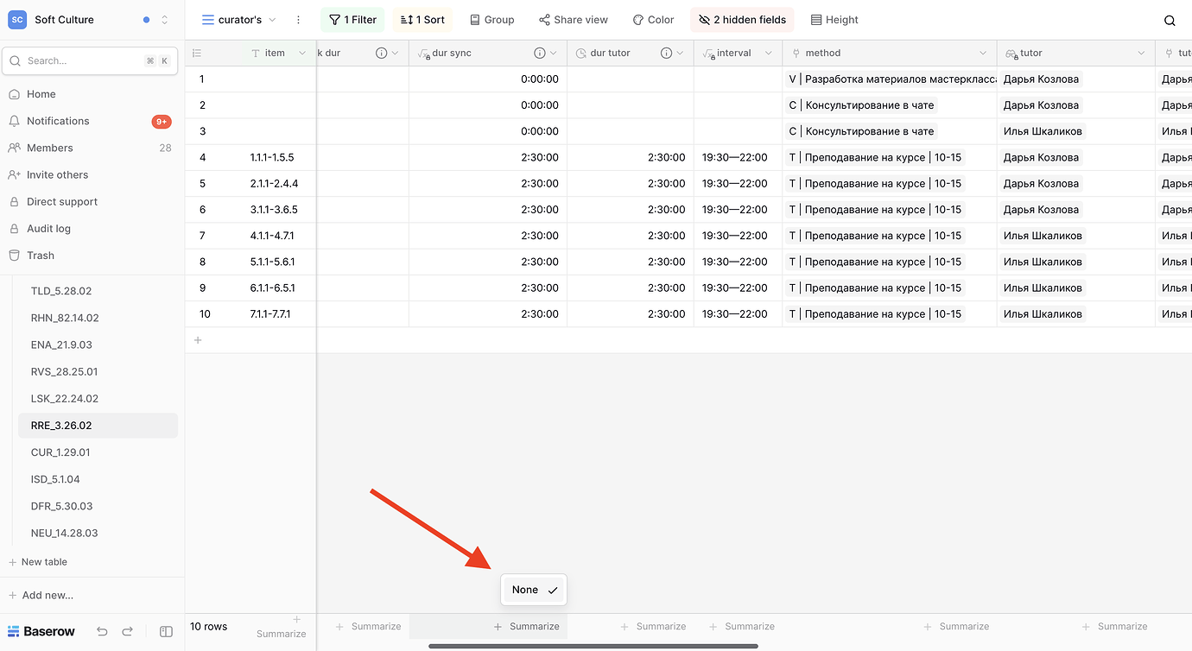Image resolution: width=1192 pixels, height=651 pixels.
Task: Click Share view button
Action: coord(573,20)
